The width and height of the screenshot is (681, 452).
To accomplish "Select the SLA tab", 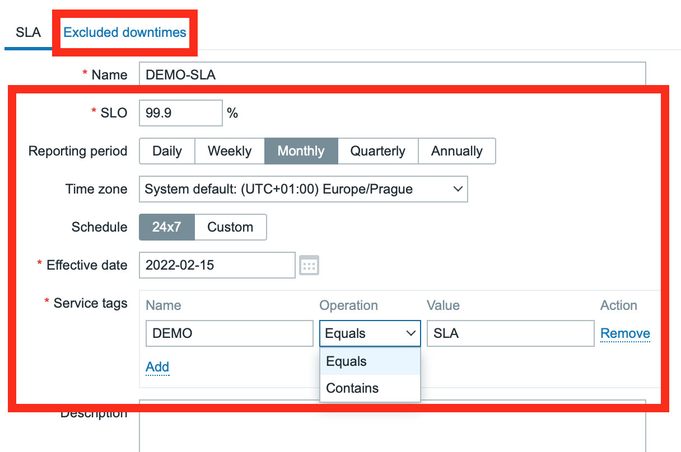I will 28,32.
